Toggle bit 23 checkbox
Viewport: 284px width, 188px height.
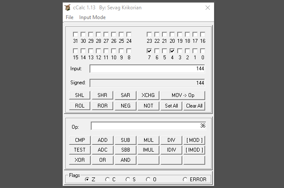coord(149,34)
